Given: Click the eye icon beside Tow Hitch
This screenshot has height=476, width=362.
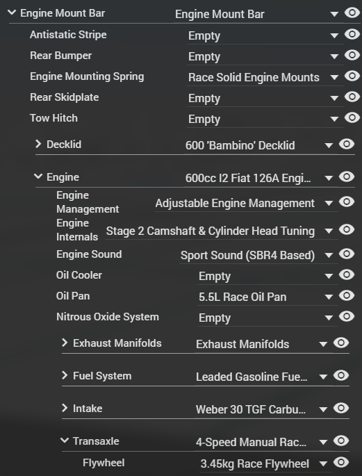Looking at the screenshot, I should click(352, 118).
